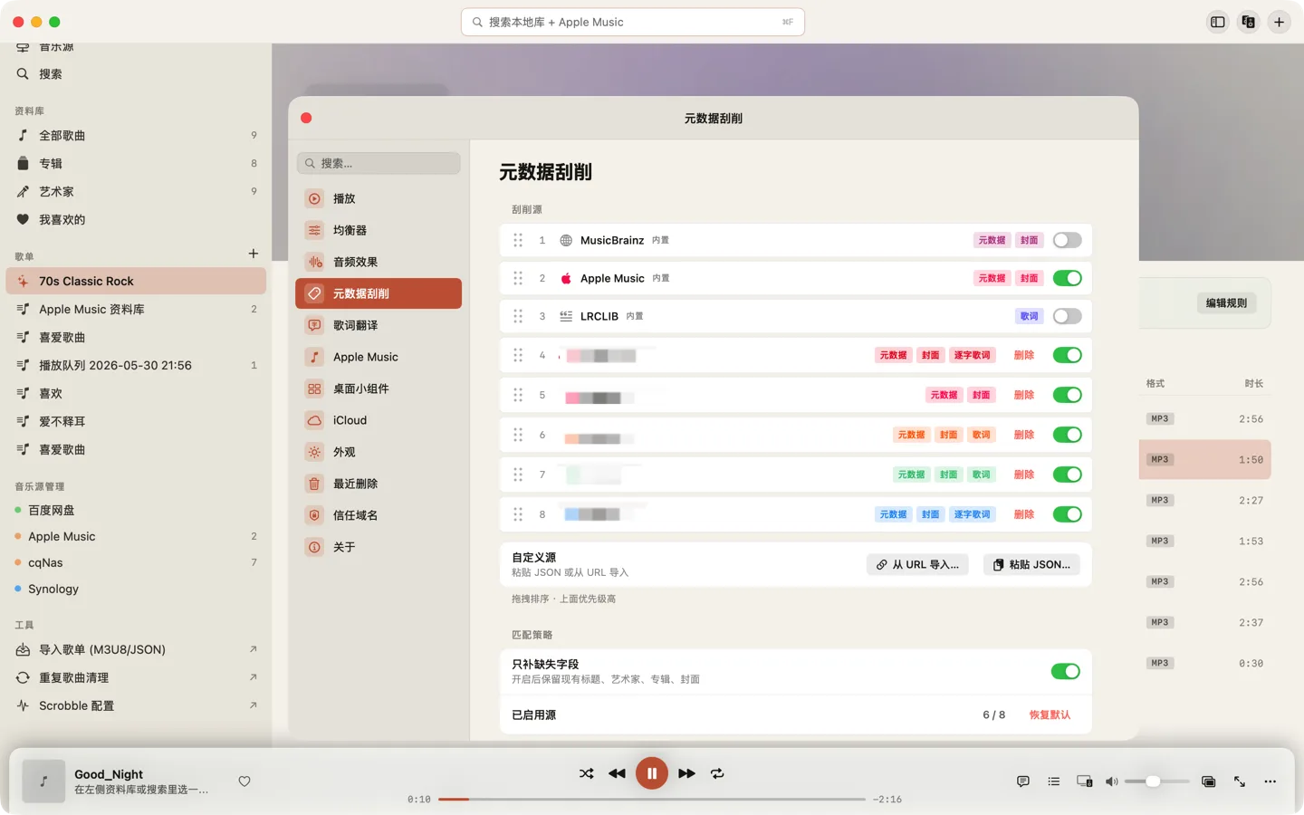The image size is (1304, 815).
Task: Toggle shuffle playback icon
Action: click(x=587, y=773)
